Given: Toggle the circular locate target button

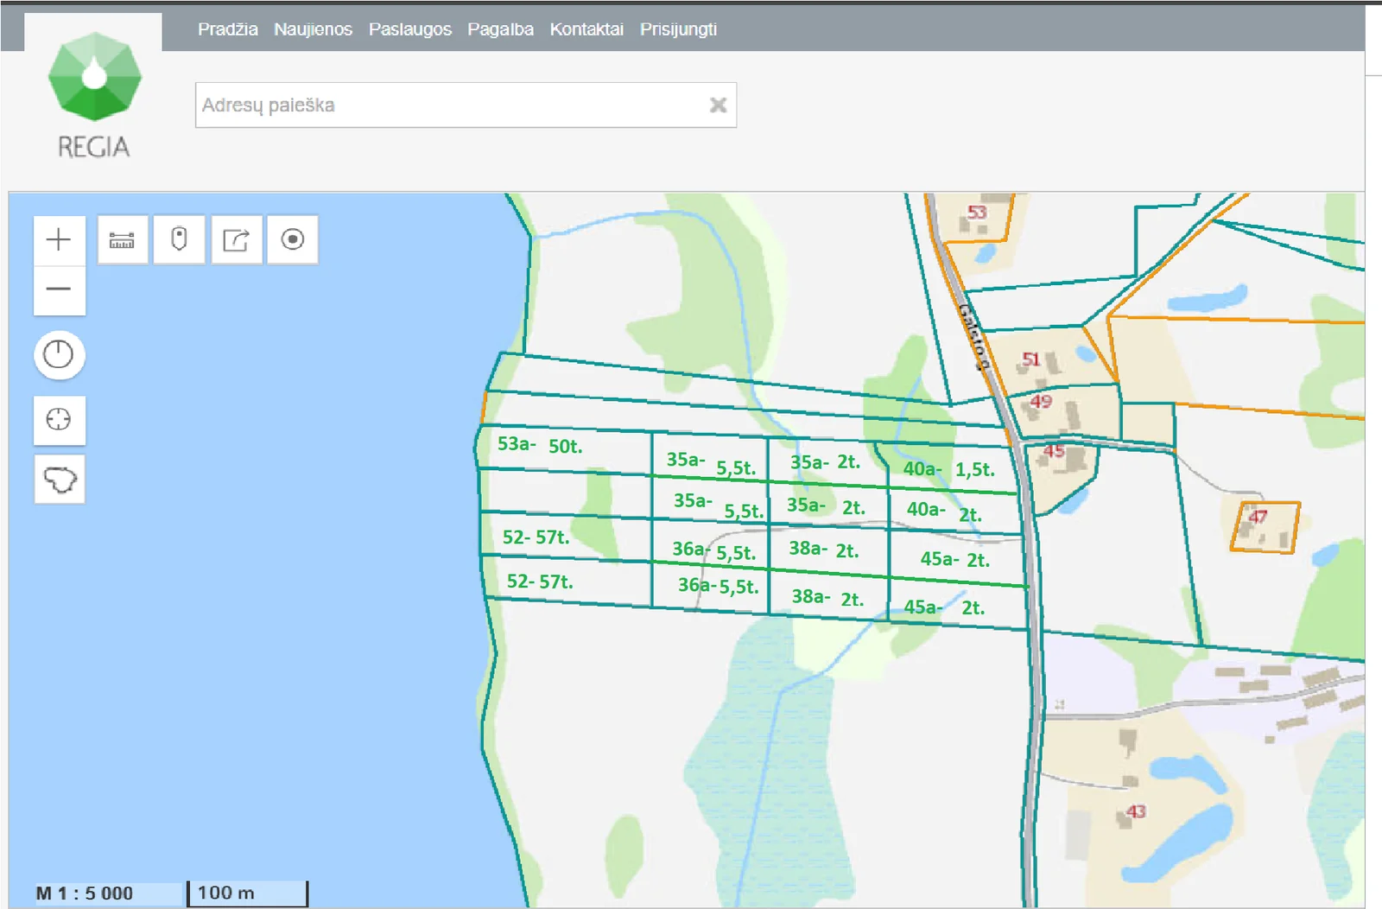Looking at the screenshot, I should click(x=293, y=239).
